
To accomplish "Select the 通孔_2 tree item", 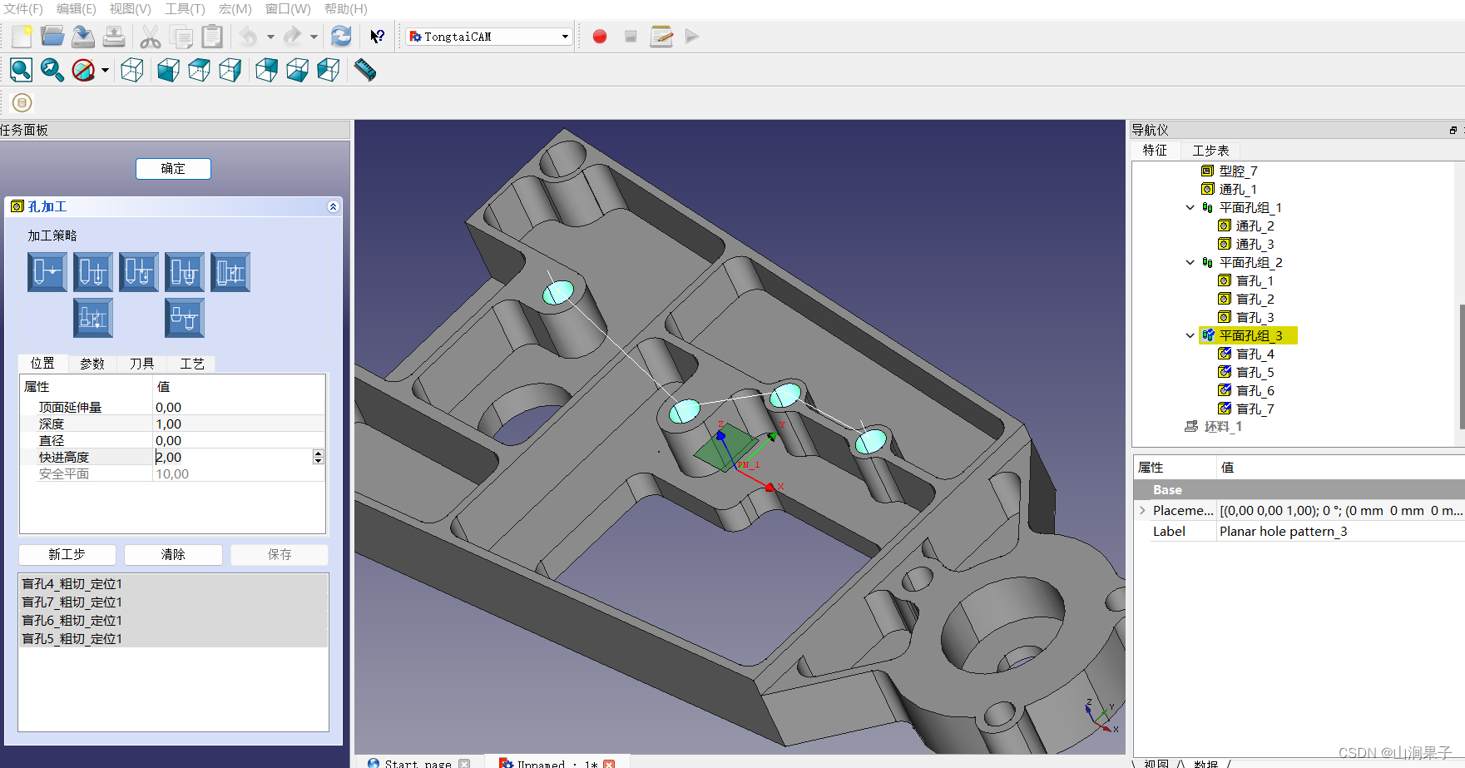I will (x=1246, y=226).
